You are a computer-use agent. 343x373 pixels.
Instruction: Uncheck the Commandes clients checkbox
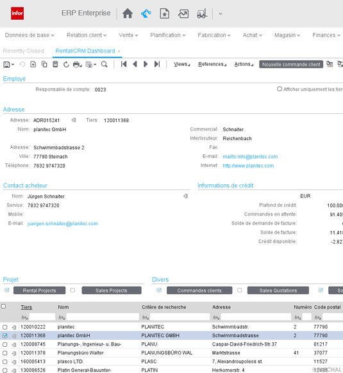pos(159,290)
